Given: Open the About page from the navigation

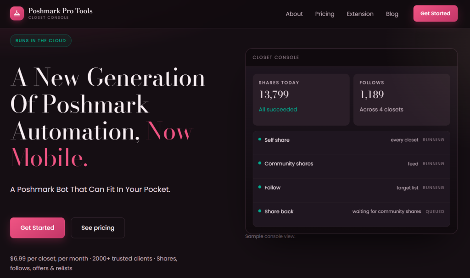Looking at the screenshot, I should [294, 14].
